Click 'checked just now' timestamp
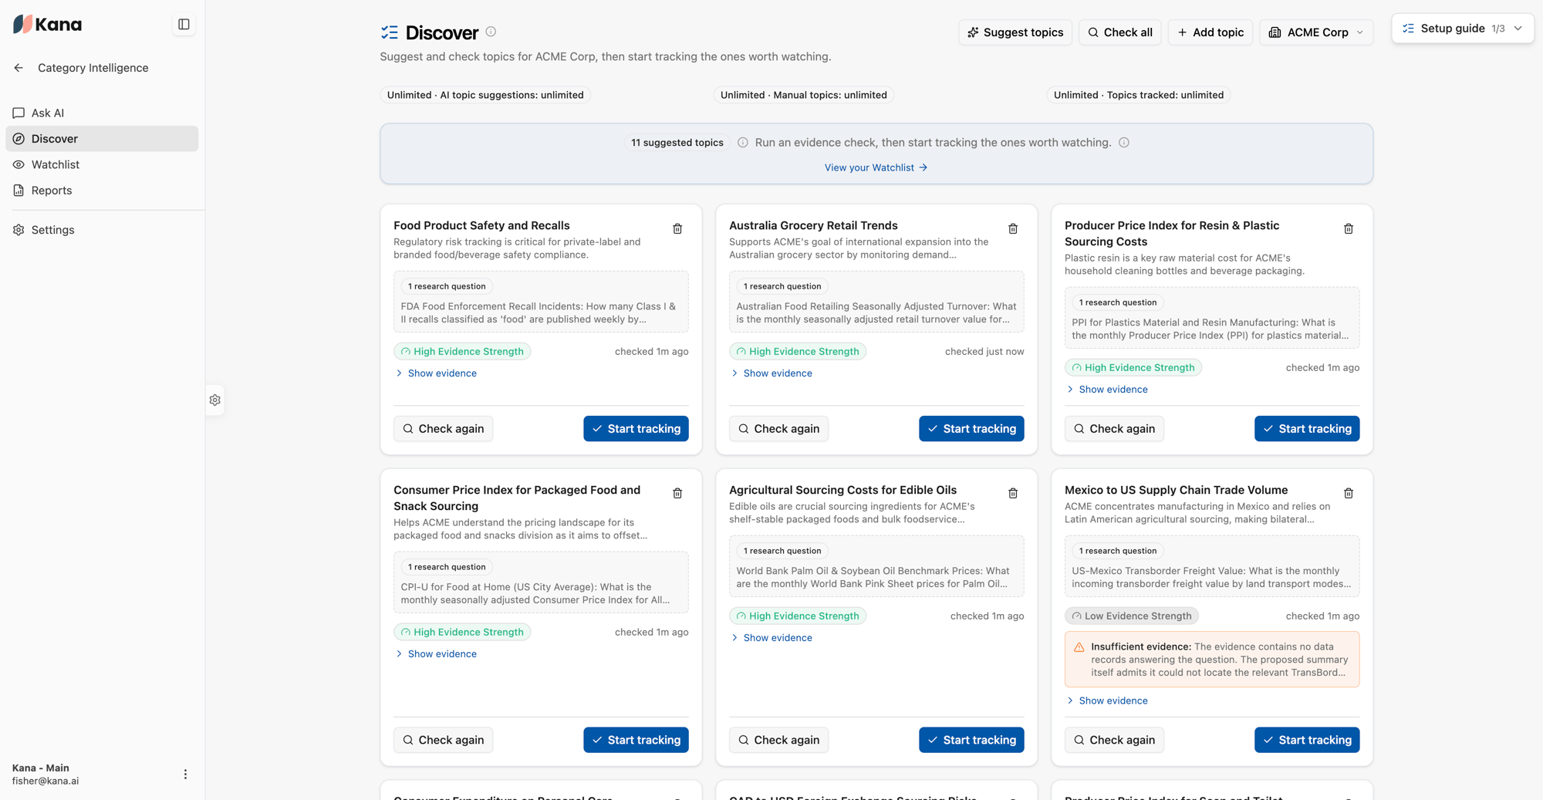Screen dimensions: 1543x800 coord(984,352)
